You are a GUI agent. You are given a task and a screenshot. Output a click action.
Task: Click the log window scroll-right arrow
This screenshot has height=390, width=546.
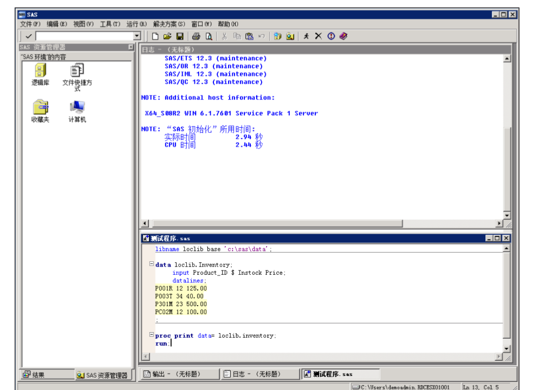(499, 223)
